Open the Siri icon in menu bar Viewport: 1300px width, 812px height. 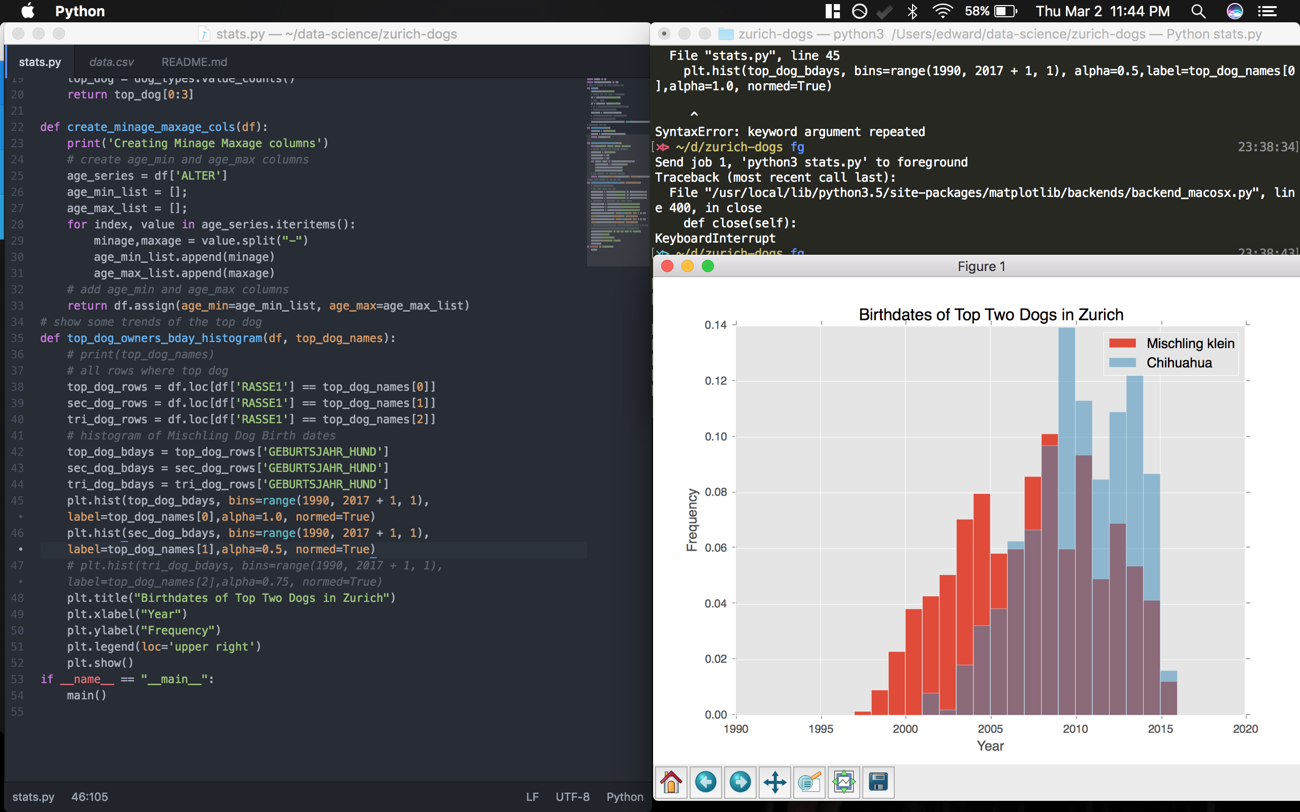click(1234, 11)
